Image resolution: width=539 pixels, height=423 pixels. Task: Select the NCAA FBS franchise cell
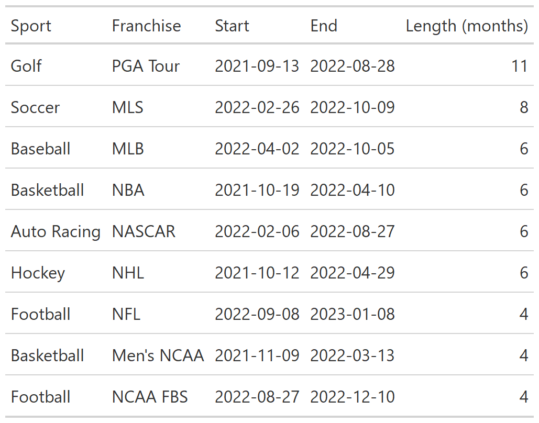coord(150,397)
